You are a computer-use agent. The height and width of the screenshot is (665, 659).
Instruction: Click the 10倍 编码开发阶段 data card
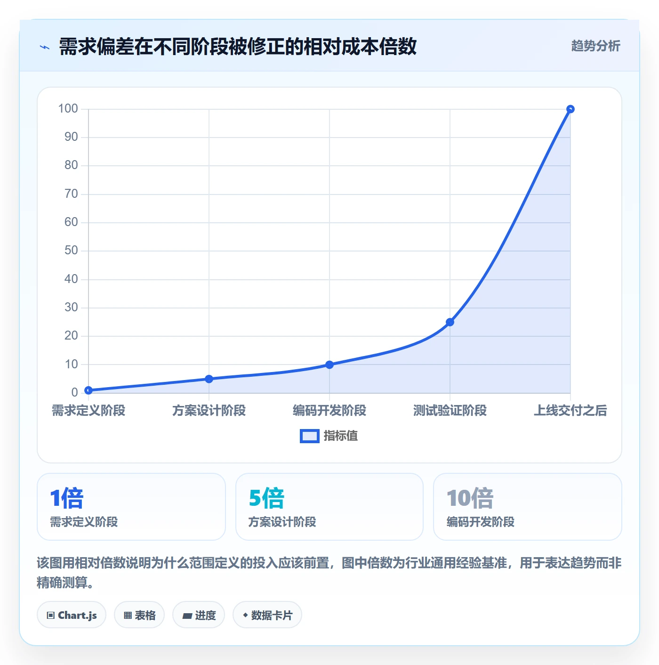528,507
